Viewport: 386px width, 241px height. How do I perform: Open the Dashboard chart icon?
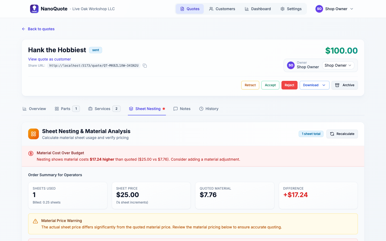247,9
